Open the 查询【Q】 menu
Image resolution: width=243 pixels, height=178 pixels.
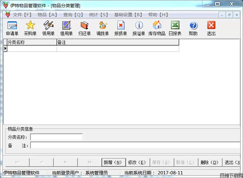tap(73, 15)
